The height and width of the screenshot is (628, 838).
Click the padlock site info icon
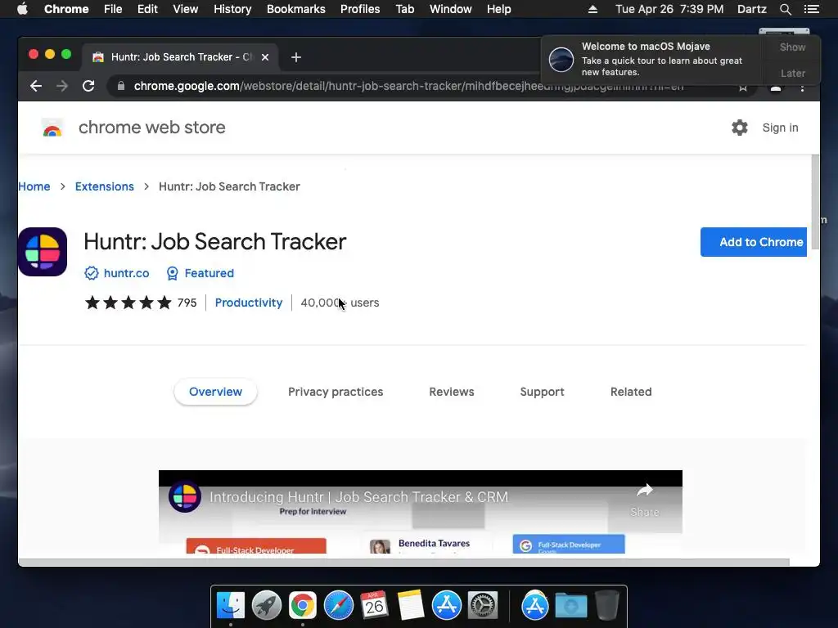click(121, 86)
